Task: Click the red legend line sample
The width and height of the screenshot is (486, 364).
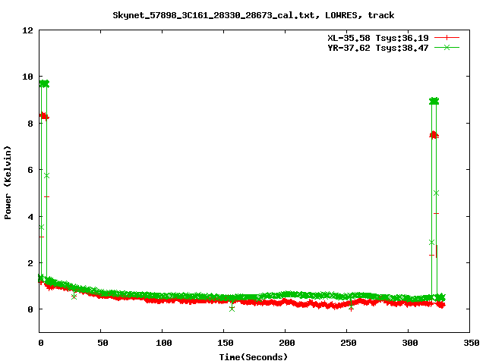Action: 447,38
